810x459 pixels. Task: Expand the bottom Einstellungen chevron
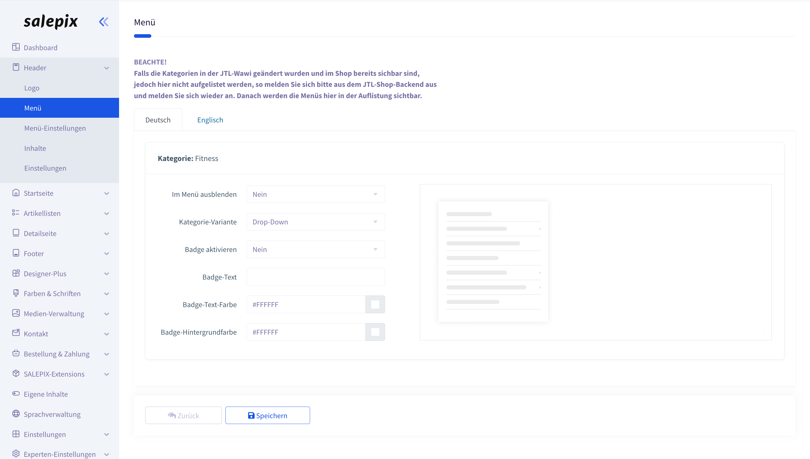tap(107, 435)
